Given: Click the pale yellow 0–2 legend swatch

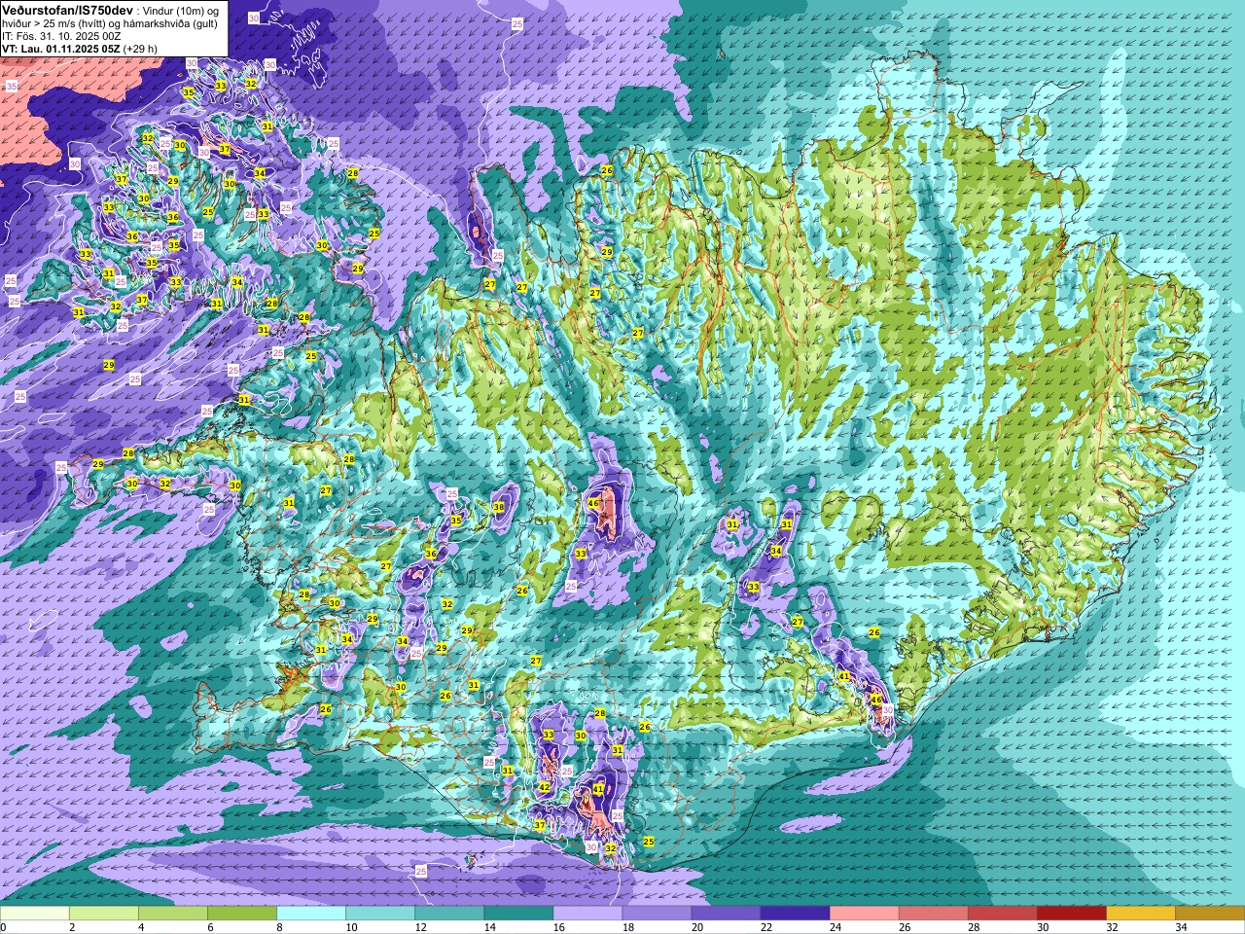Looking at the screenshot, I should [35, 914].
